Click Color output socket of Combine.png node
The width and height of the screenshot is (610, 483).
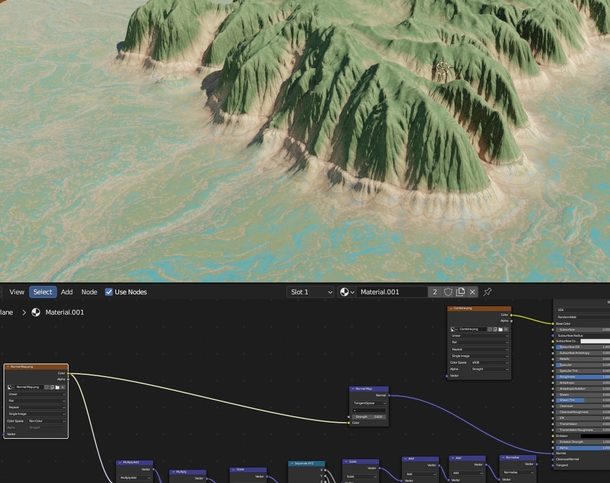point(511,315)
